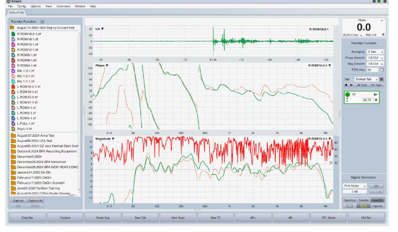Click the December5.2024 folder icon

pos(13,156)
